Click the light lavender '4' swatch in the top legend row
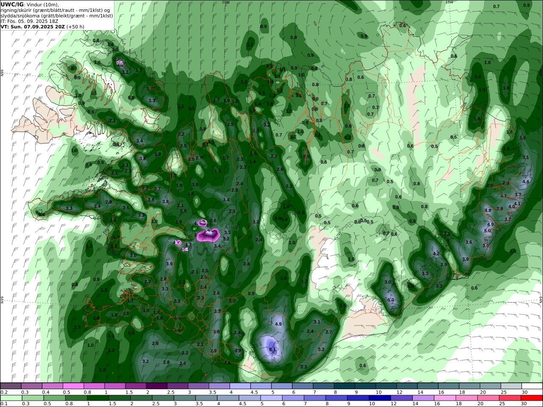The width and height of the screenshot is (543, 407). (240, 386)
